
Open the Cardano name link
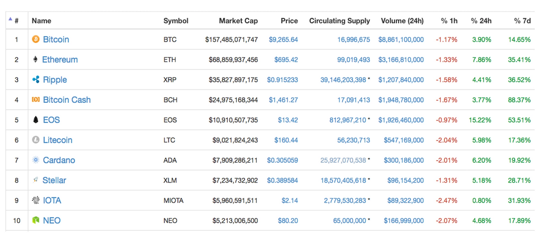(x=59, y=160)
